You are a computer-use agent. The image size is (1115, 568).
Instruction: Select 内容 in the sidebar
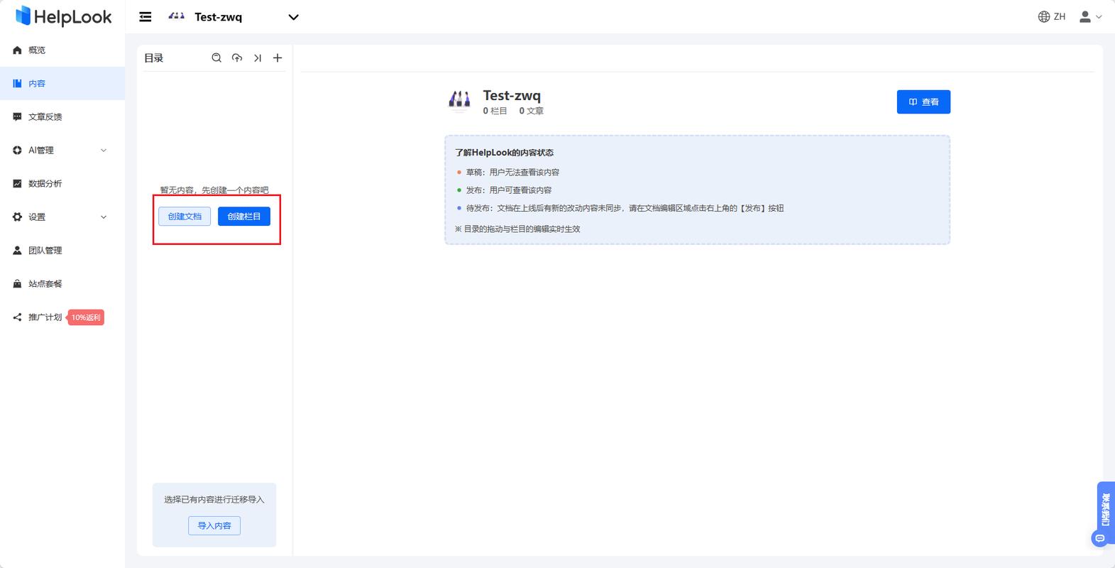(x=62, y=84)
